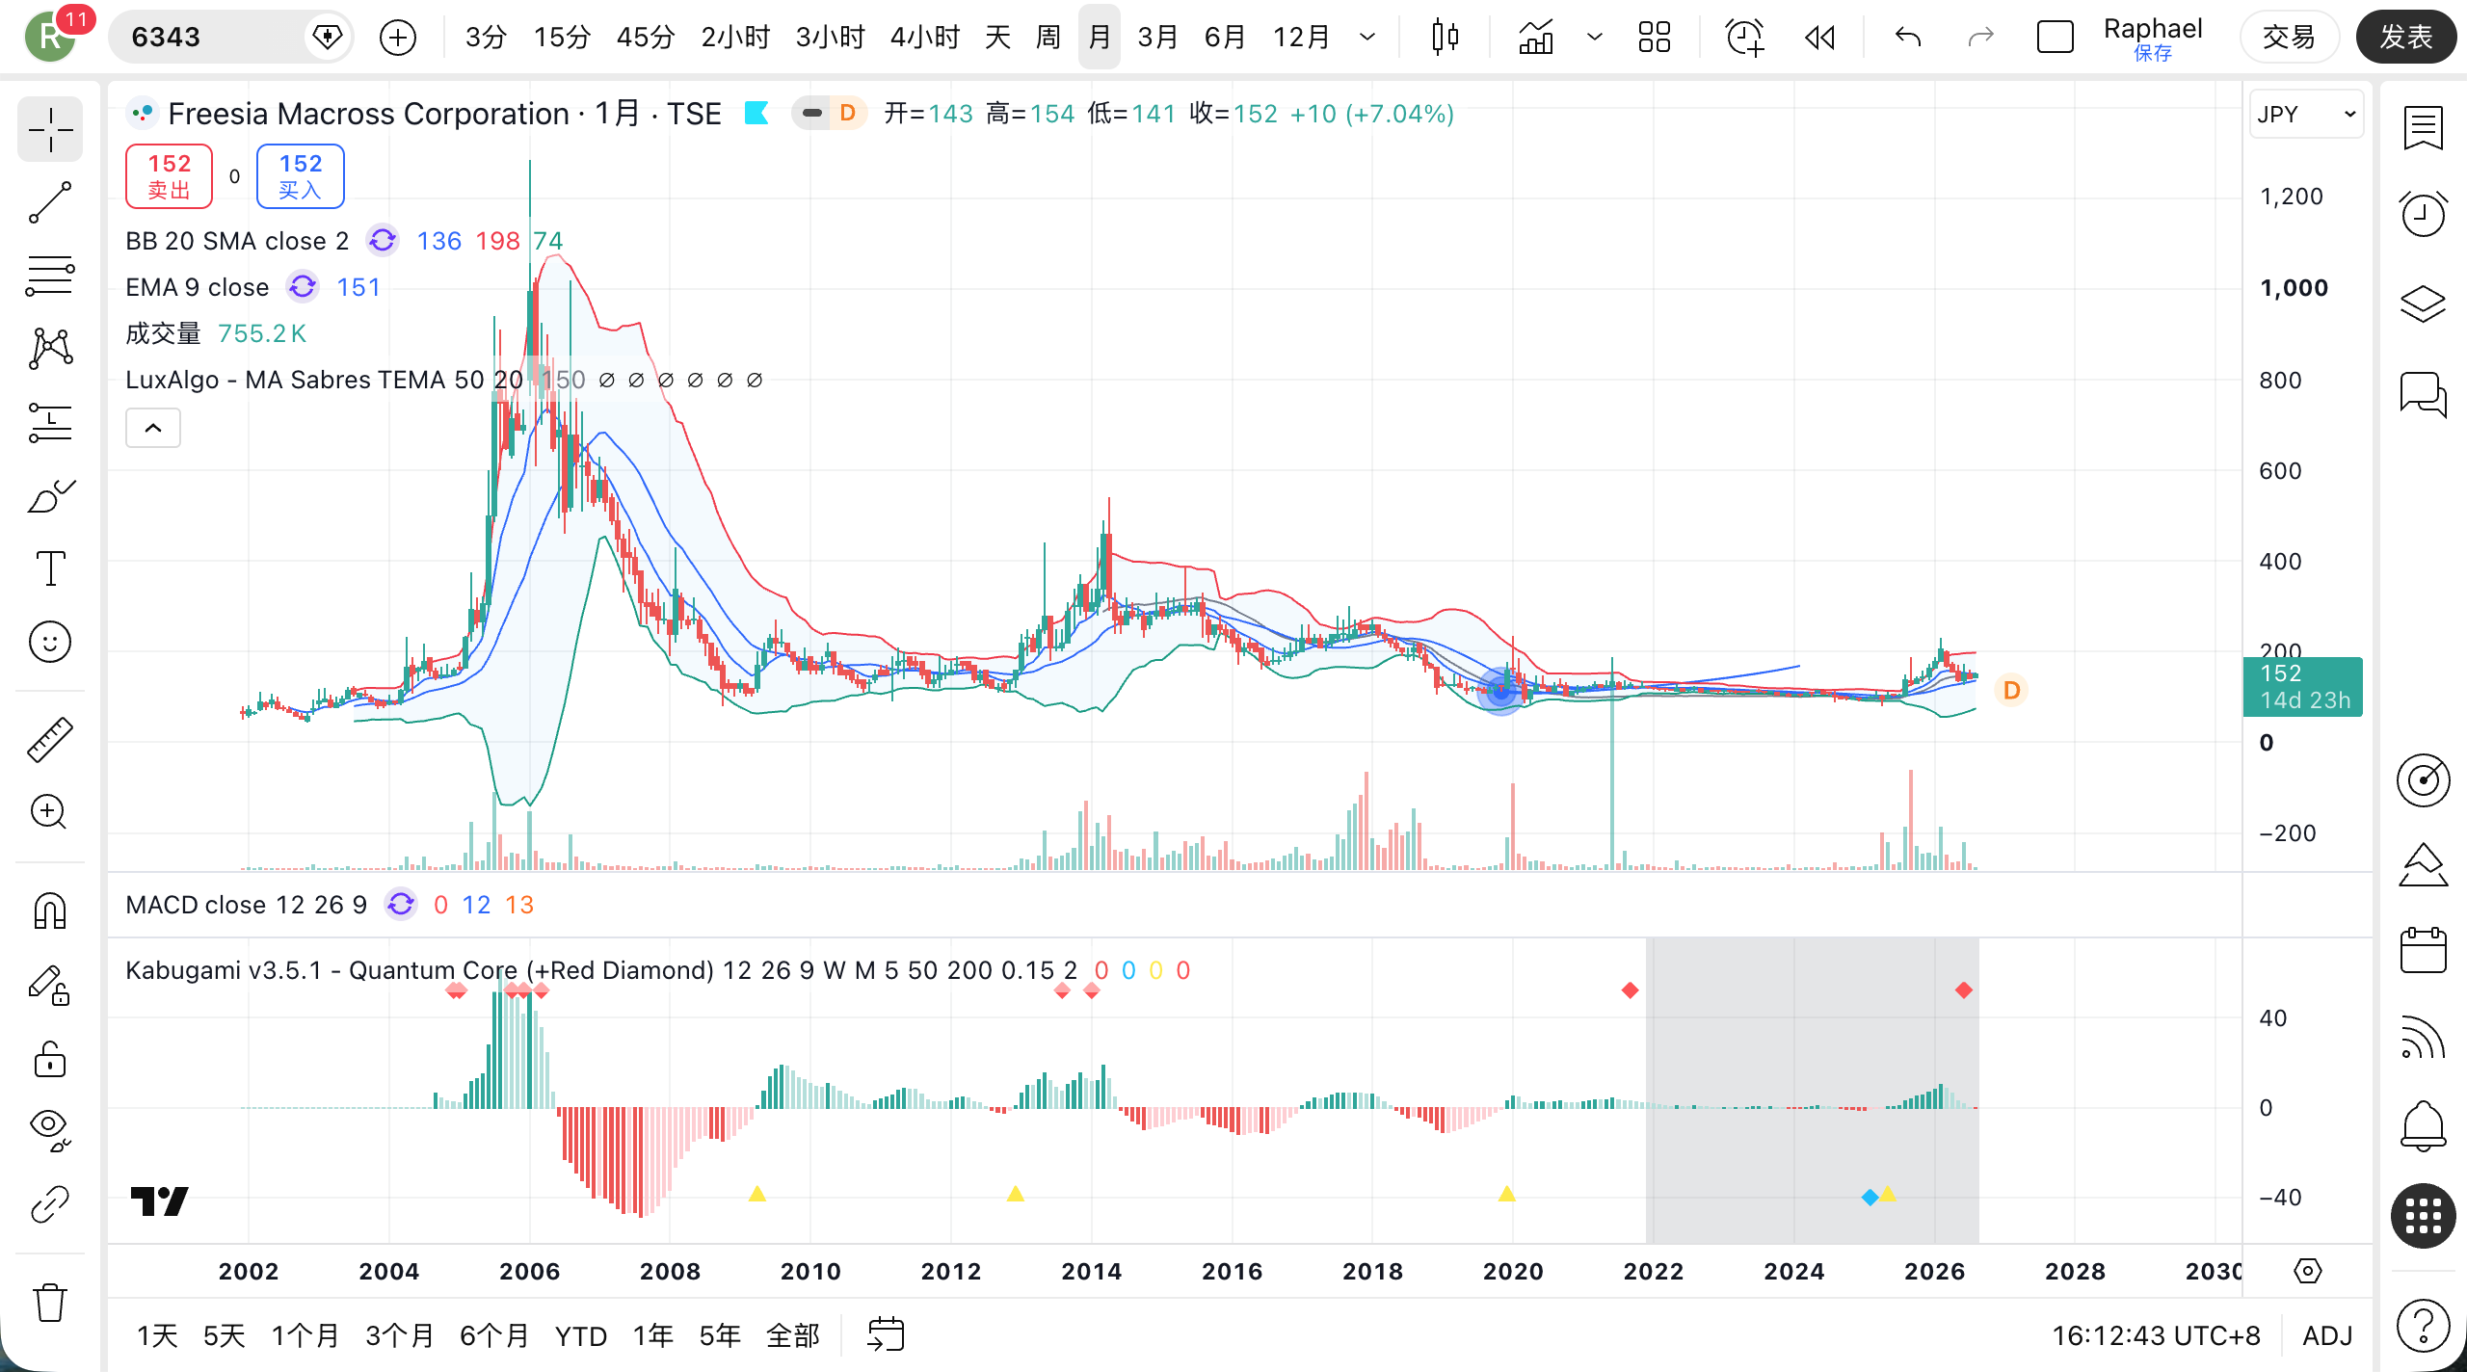Screen dimensions: 2467x1372
Task: Select the brush drawing tool
Action: pos(50,495)
